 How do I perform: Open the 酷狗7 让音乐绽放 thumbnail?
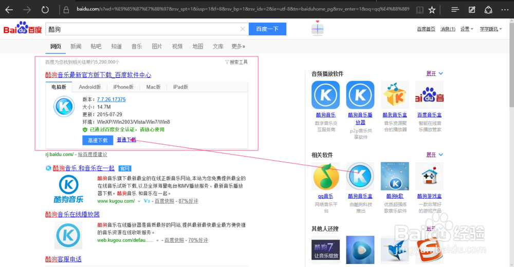pyautogui.click(x=325, y=250)
